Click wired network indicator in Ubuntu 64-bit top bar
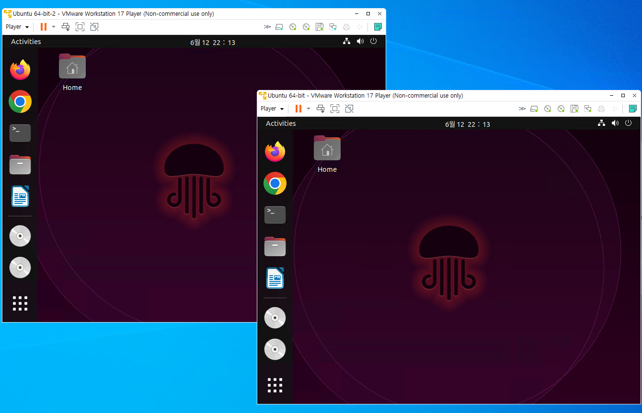The height and width of the screenshot is (413, 642). click(601, 123)
